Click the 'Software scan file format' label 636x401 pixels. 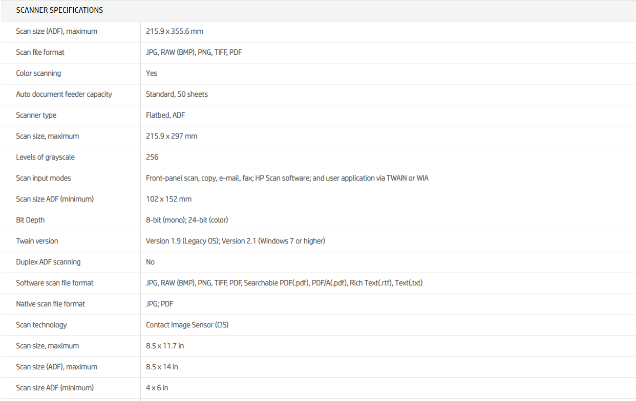tap(55, 283)
